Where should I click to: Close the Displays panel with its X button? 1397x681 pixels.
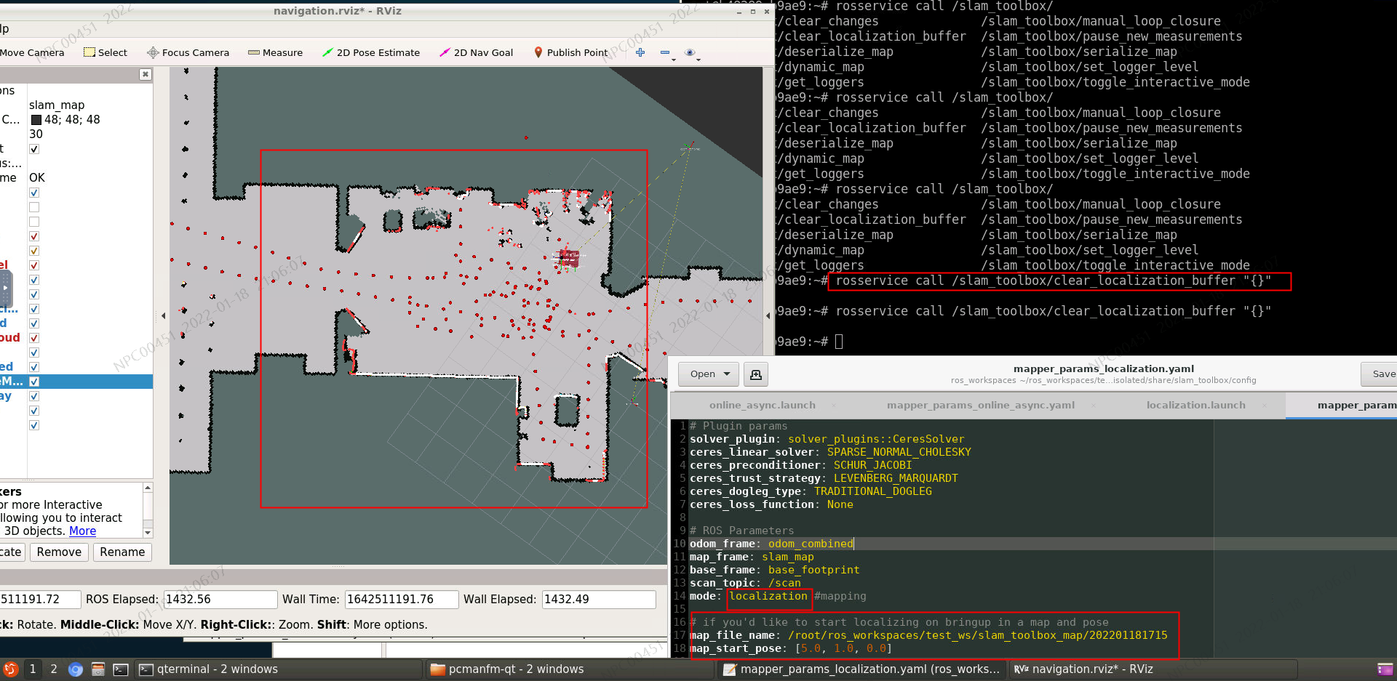pos(146,74)
